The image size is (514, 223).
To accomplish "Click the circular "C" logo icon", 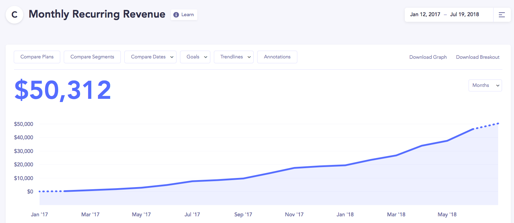I will click(x=14, y=15).
